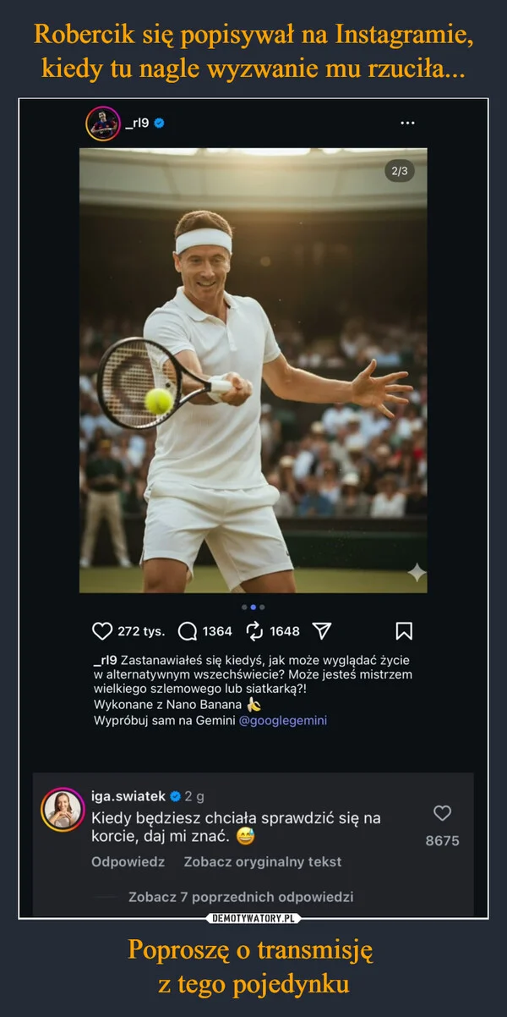Viewport: 507px width, 1017px height.
Task: Click the tennis player photo
Action: point(253,371)
